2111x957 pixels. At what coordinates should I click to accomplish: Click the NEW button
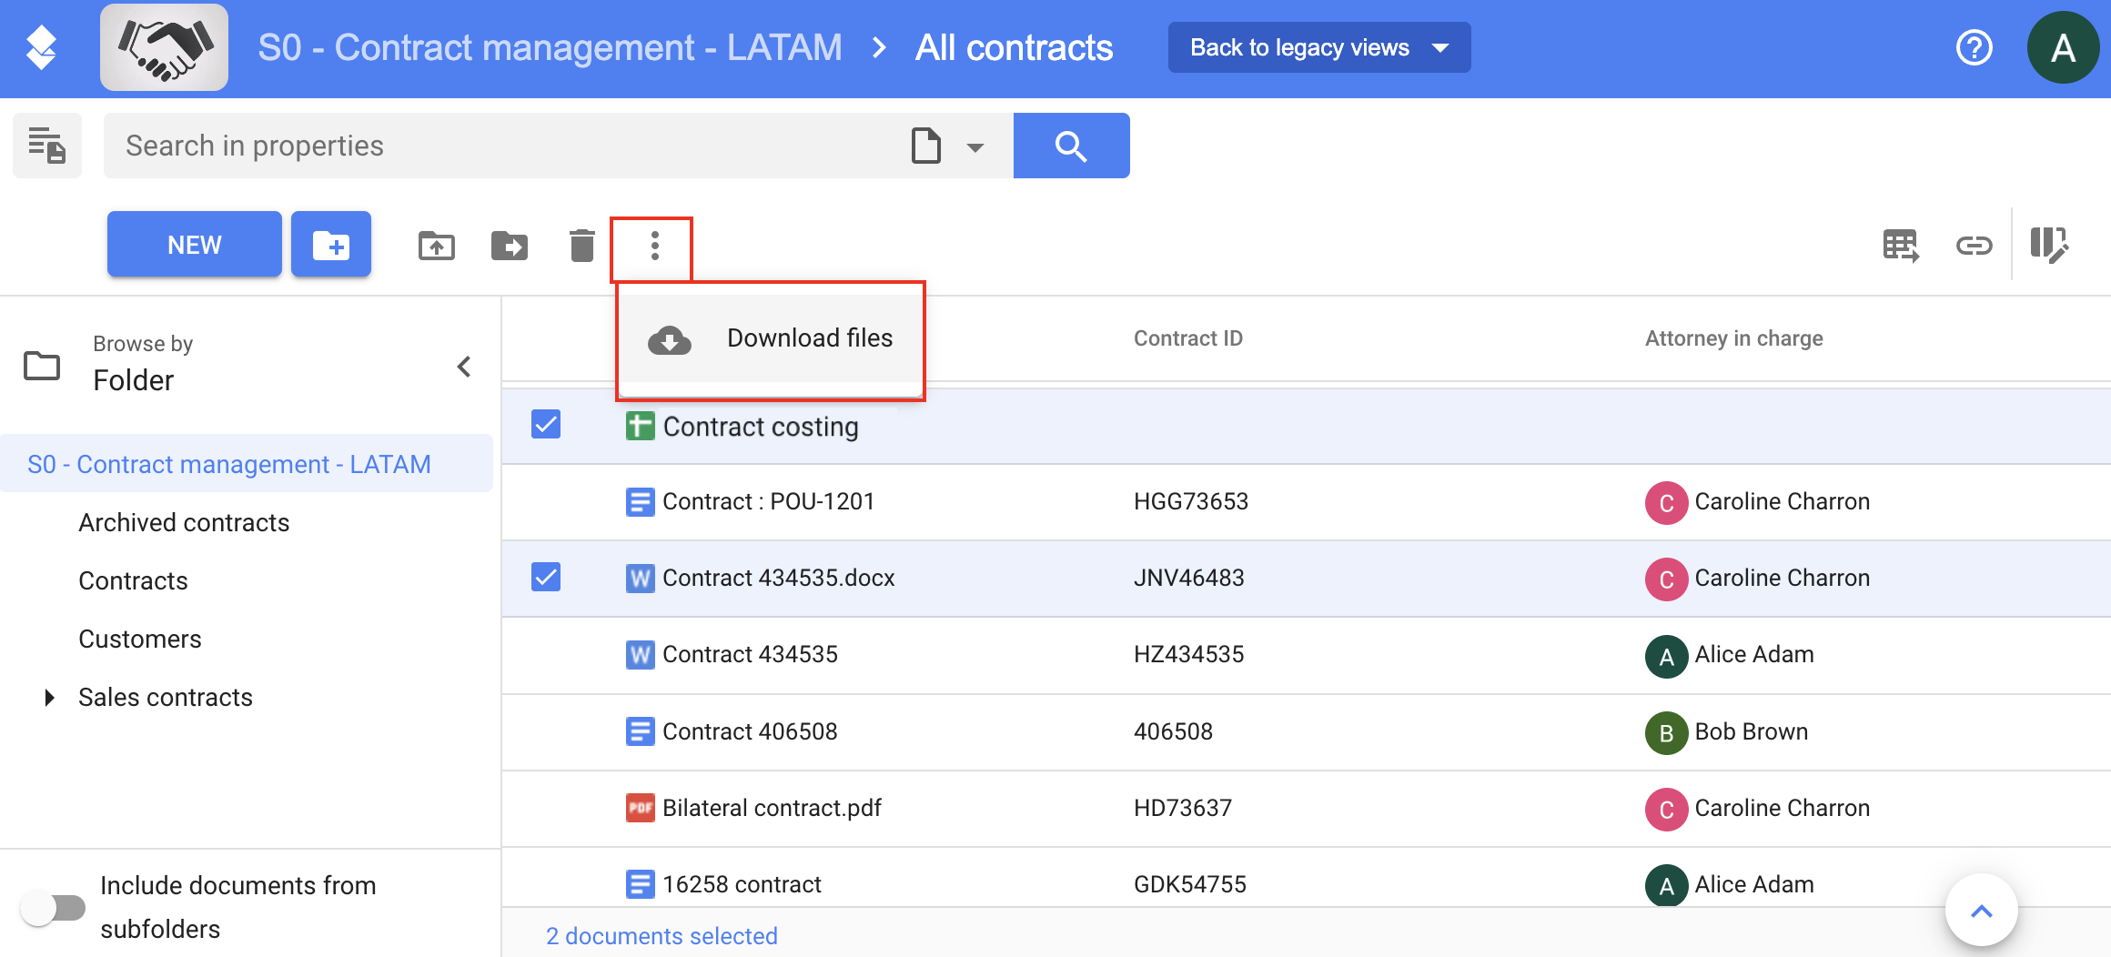pyautogui.click(x=194, y=245)
